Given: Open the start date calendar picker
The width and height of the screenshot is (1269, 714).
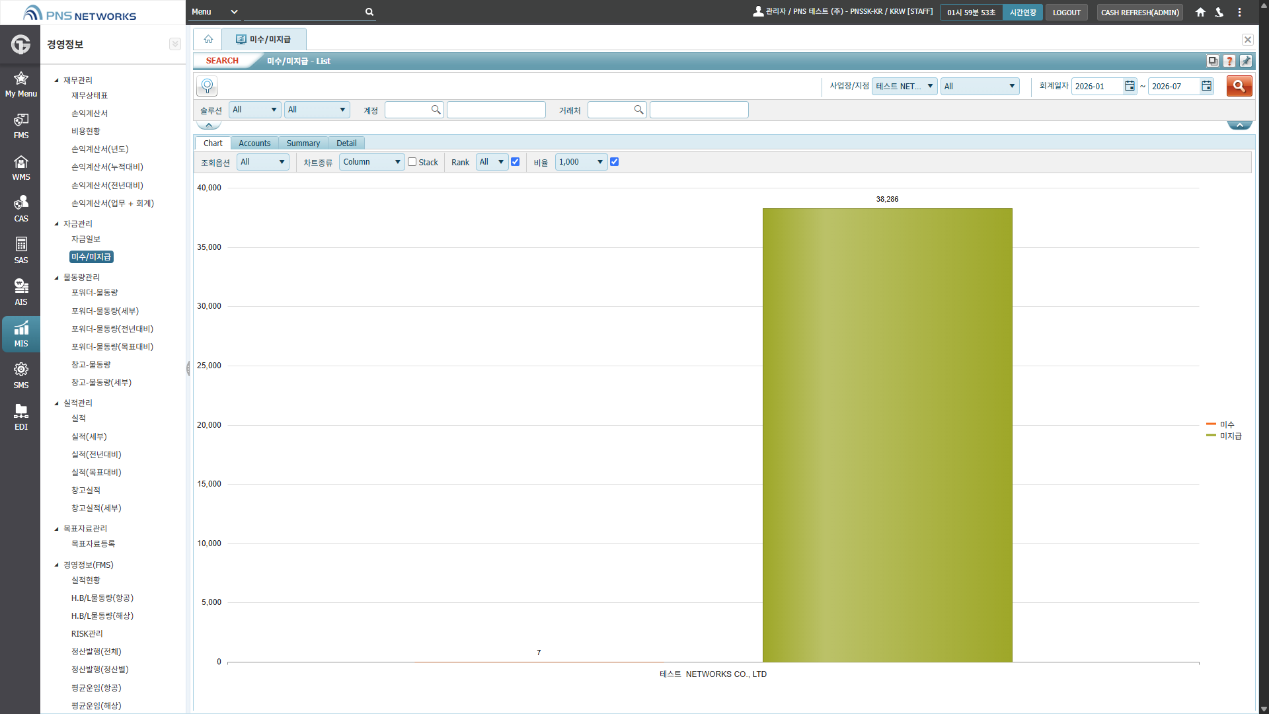Looking at the screenshot, I should click(x=1130, y=86).
